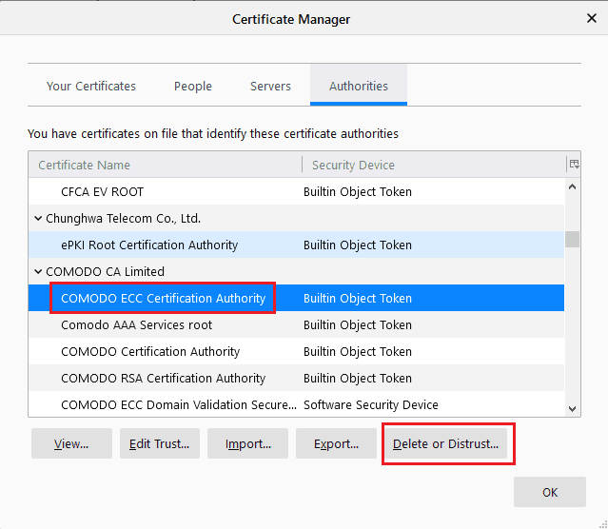Click the View... button

(x=71, y=443)
